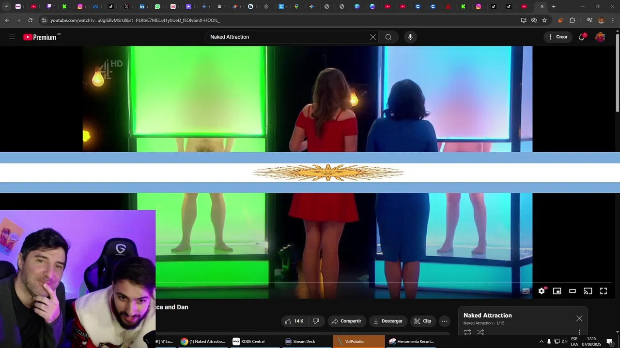Switch to miniplayer mode
Screen dimensions: 620x348
(x=557, y=291)
